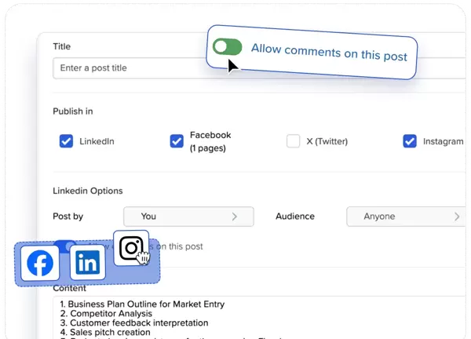Click the X (Twitter) label text

[327, 141]
